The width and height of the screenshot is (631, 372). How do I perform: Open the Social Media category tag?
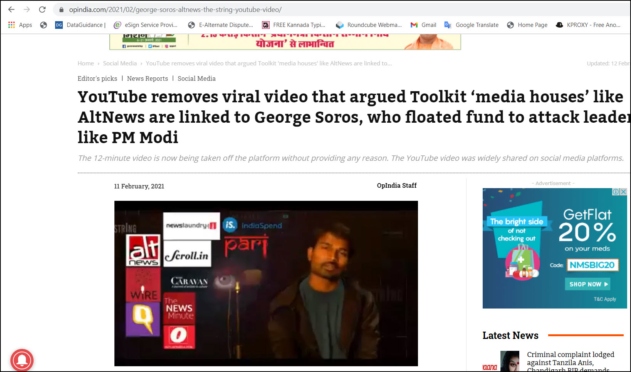(196, 78)
